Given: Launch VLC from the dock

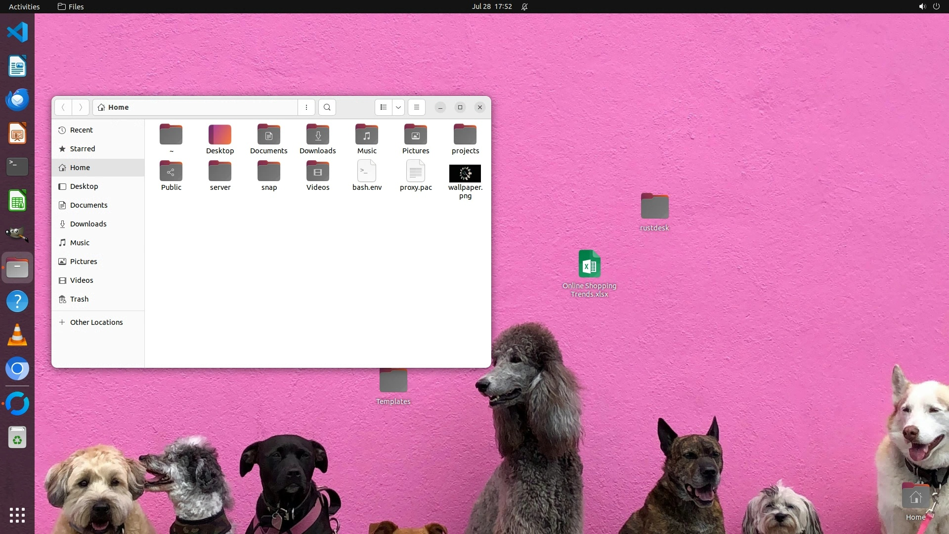Looking at the screenshot, I should (x=17, y=335).
